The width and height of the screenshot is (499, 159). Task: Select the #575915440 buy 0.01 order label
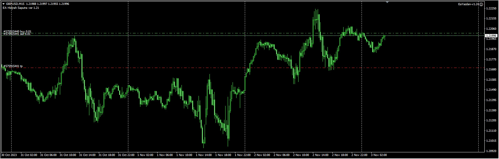(x=17, y=32)
